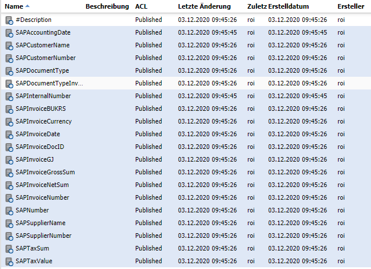Click Erstelldatum value of SAPInvoiceDate row
Viewport: 371px width, 269px height.
pos(298,134)
